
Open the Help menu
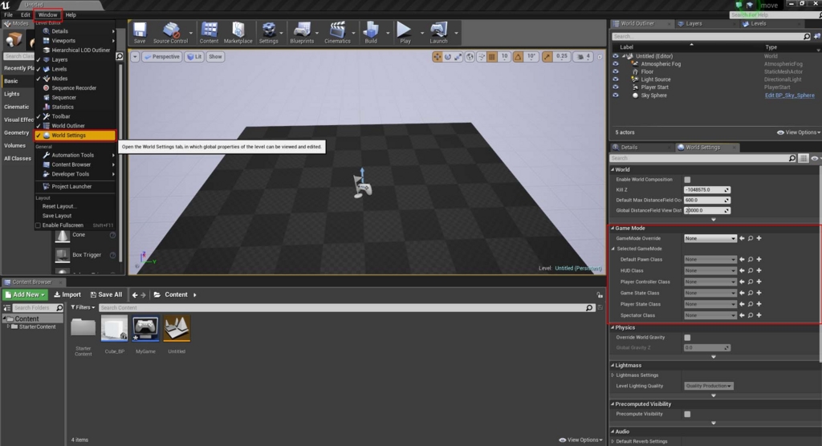71,14
